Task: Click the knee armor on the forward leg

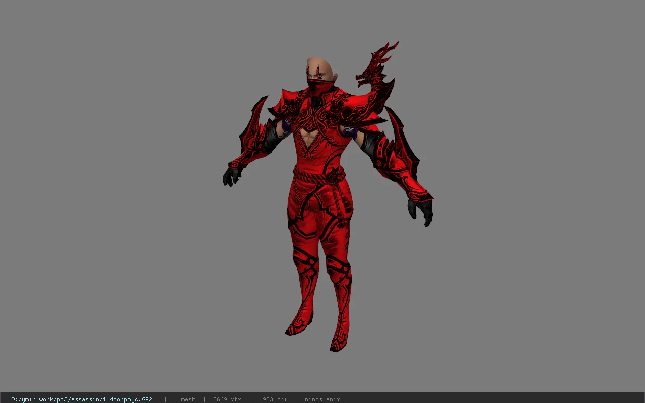Action: [338, 268]
